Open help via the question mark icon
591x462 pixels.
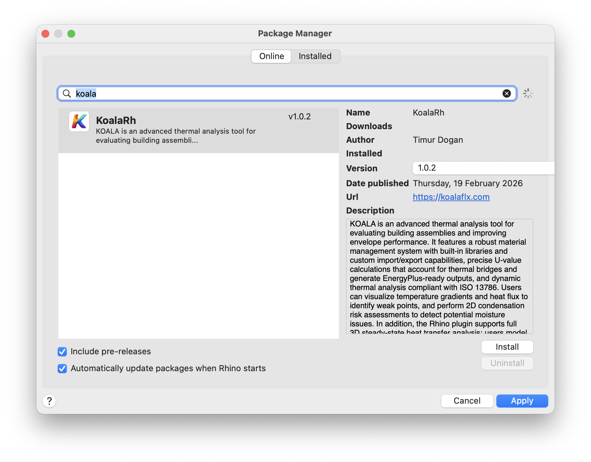(49, 401)
